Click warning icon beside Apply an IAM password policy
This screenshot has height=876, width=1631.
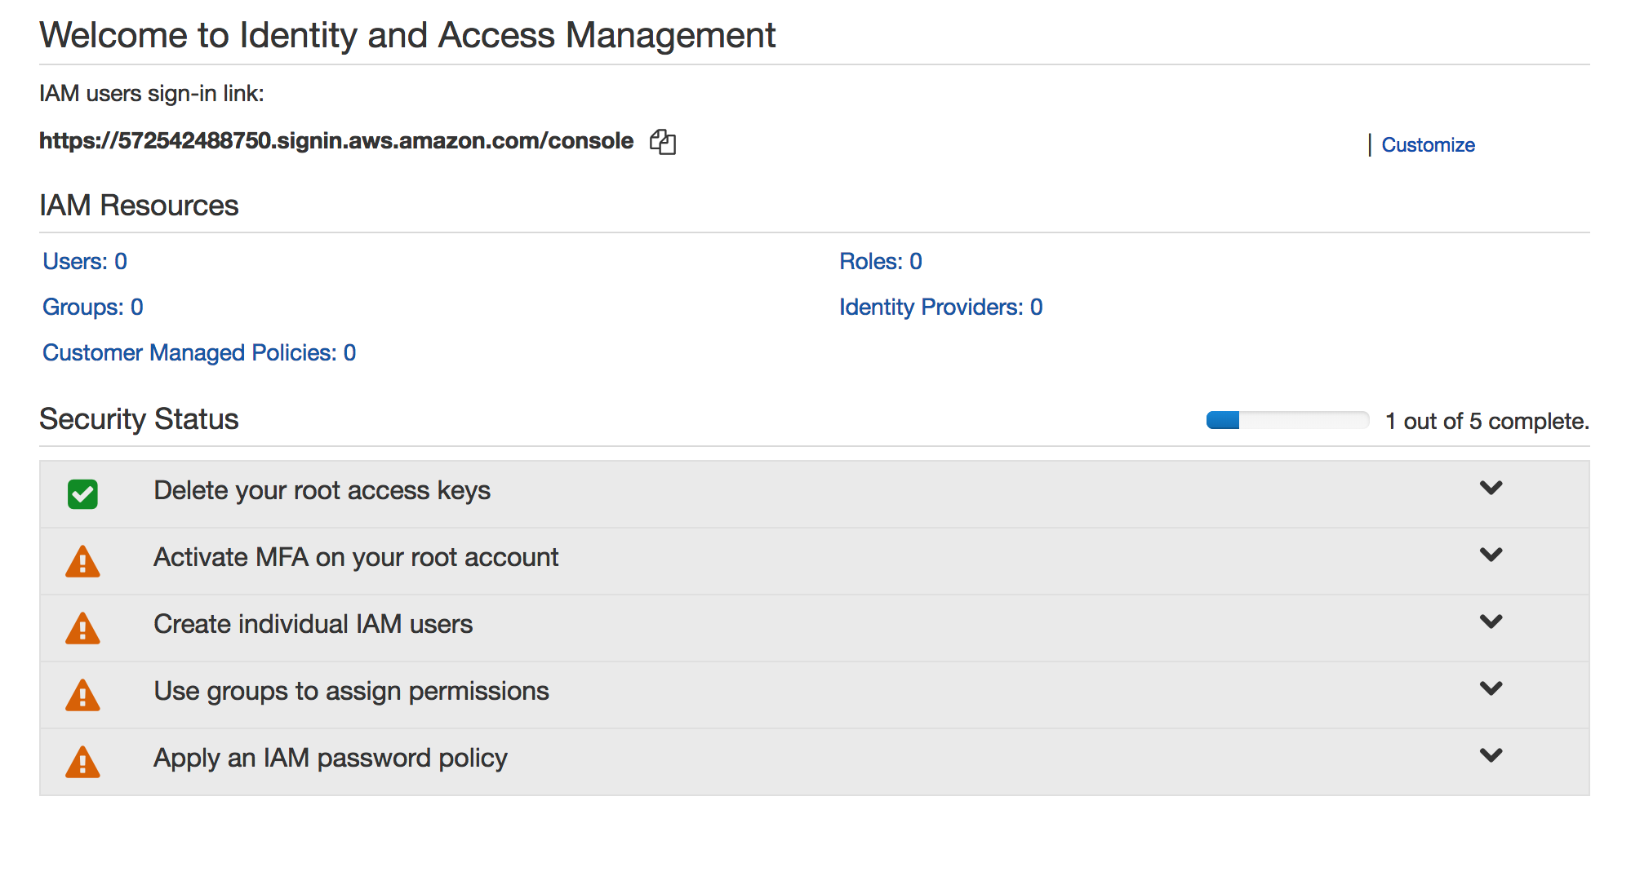[82, 762]
